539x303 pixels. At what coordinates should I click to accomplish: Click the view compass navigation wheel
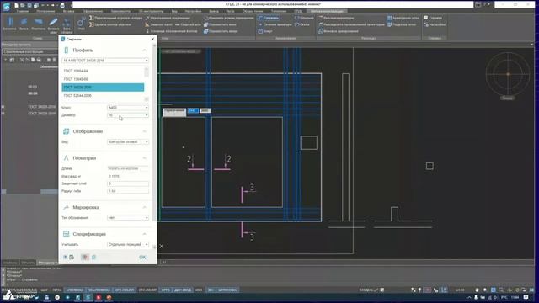(508, 74)
